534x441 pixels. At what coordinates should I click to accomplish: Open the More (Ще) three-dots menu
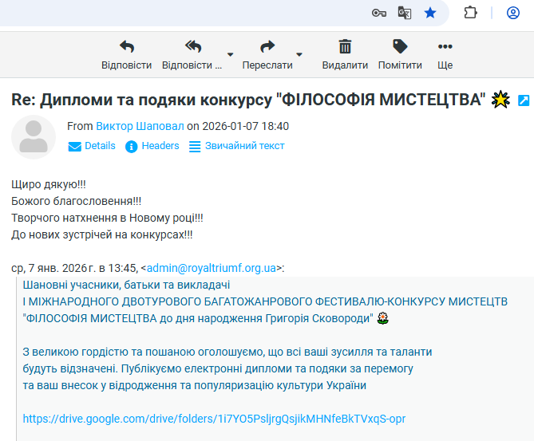pos(445,47)
